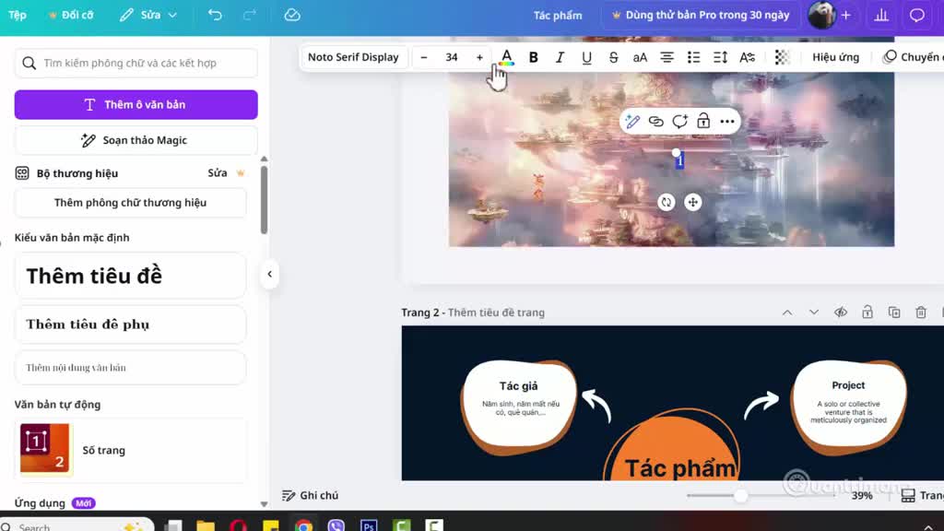944x531 pixels.
Task: Open Ghi chú notes panel
Action: pos(310,495)
